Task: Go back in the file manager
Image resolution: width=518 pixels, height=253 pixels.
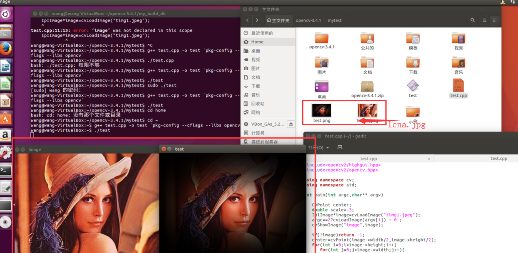Action: pos(247,20)
